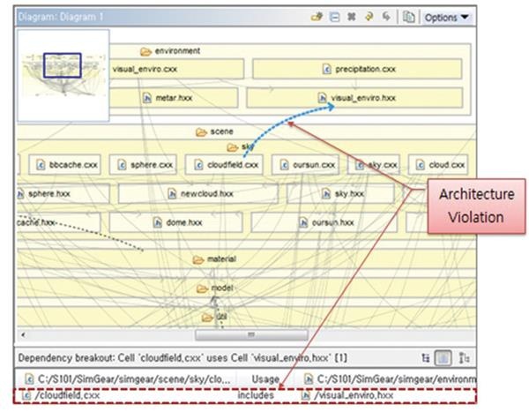The image size is (529, 412).
Task: Select the 'C:/S101/SimGear/simgear/scene/sky/clo...' cell
Action: point(127,378)
